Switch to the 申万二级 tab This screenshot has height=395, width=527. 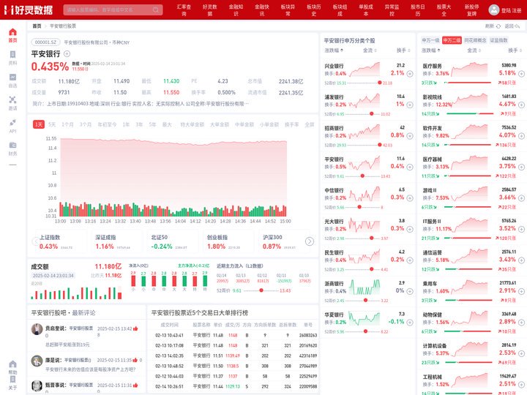pyautogui.click(x=452, y=40)
